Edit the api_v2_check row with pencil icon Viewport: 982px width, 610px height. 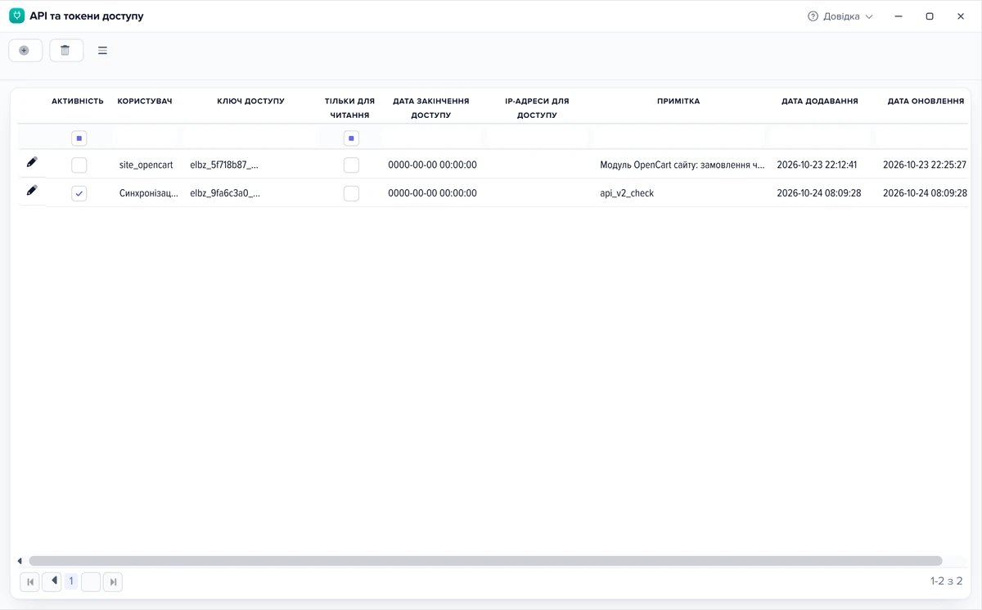[x=32, y=190]
